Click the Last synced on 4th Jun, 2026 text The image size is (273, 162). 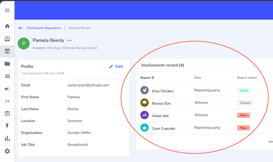(x=43, y=73)
